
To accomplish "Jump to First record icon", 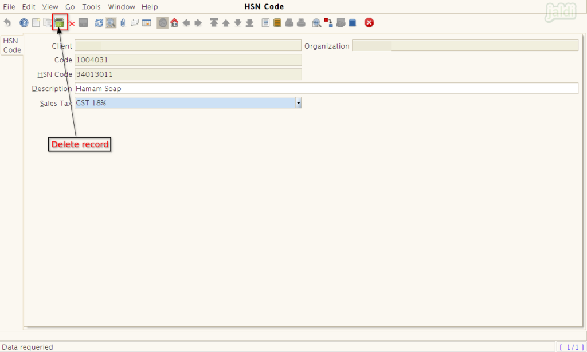I will point(214,23).
